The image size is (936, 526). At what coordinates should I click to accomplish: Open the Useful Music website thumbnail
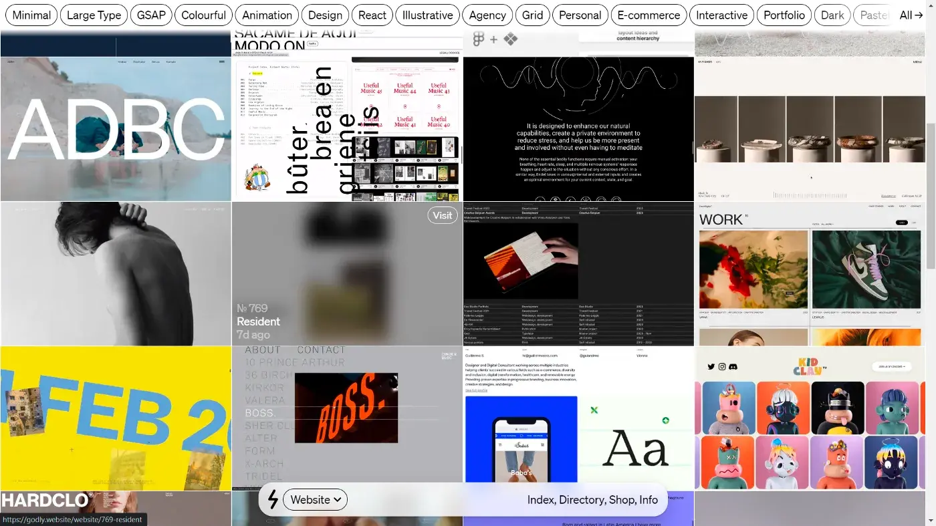[347, 129]
